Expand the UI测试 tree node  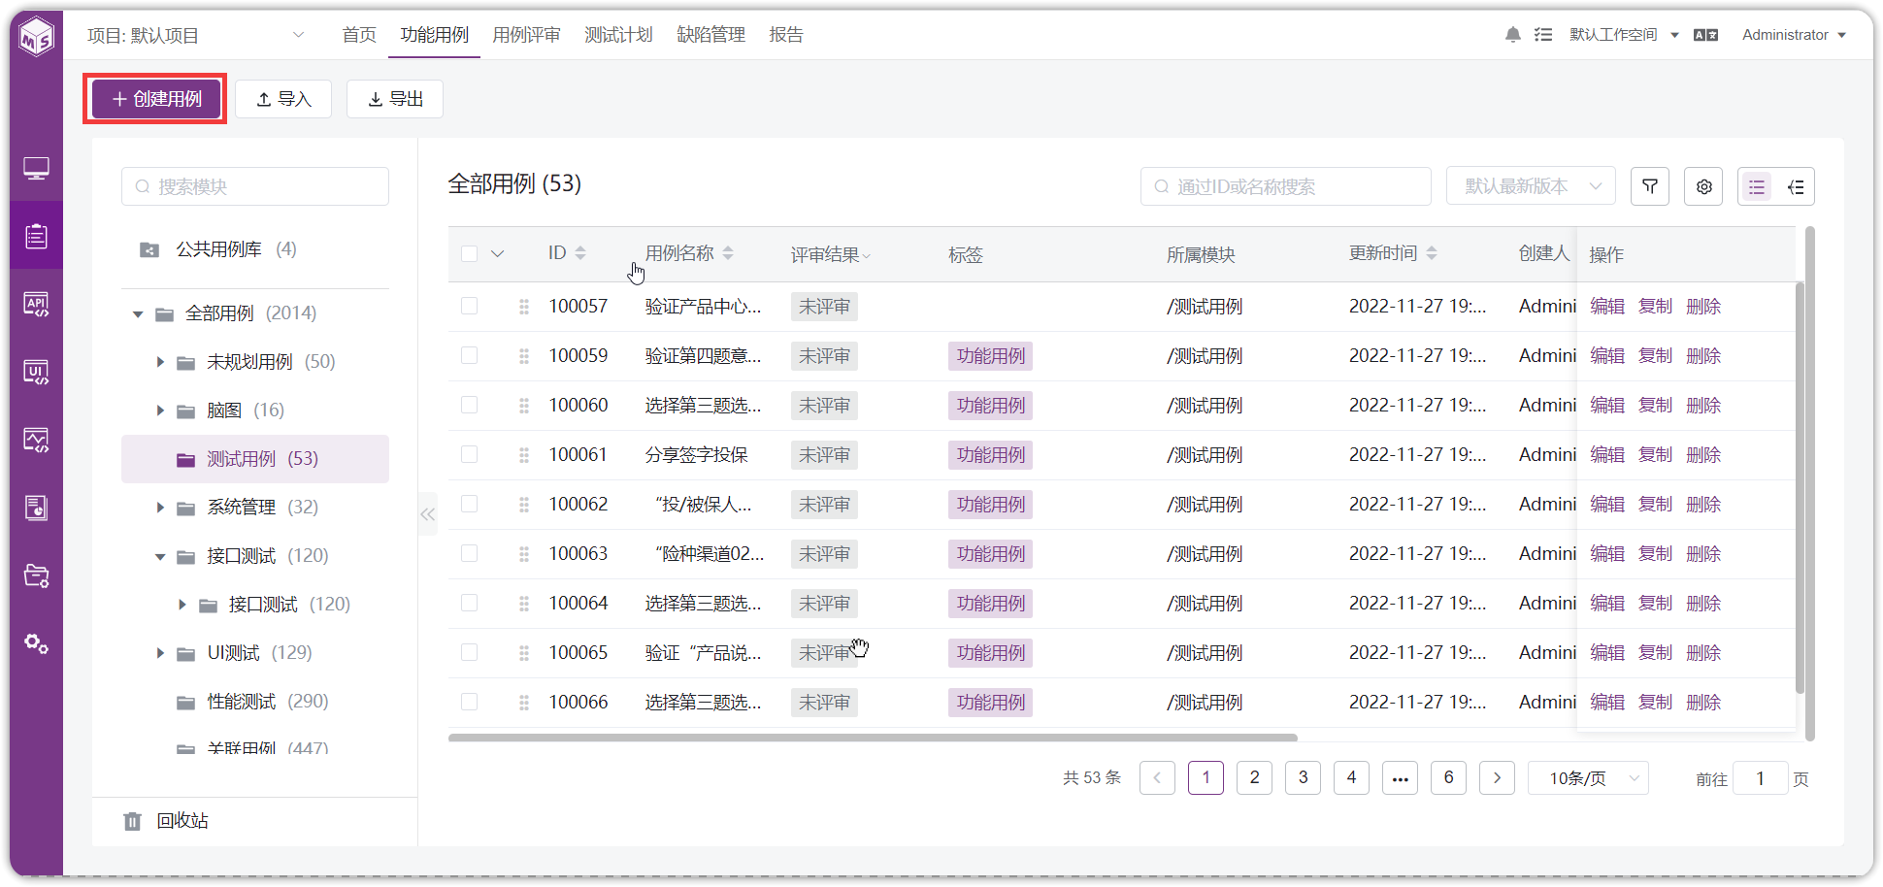(160, 653)
